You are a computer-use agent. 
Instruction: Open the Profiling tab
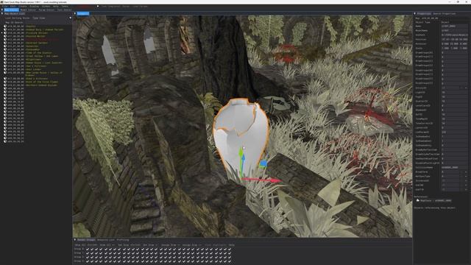pyautogui.click(x=123, y=240)
